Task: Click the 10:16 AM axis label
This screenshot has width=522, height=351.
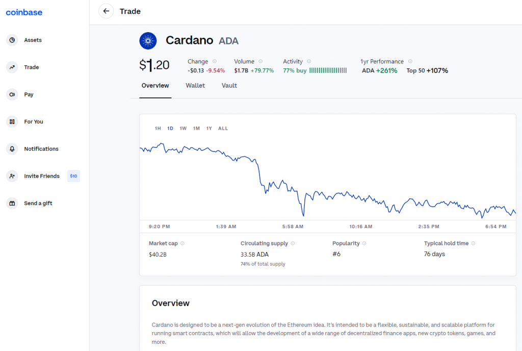Action: click(x=360, y=227)
